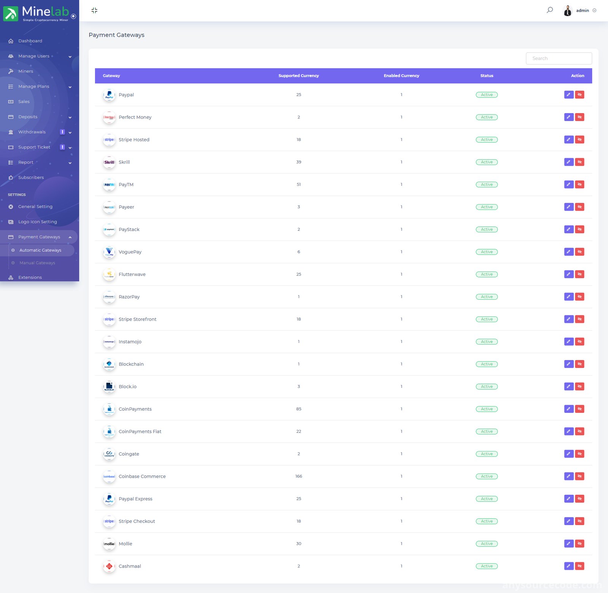Click the Blockchain gateway logo
The image size is (608, 593).
pyautogui.click(x=109, y=364)
